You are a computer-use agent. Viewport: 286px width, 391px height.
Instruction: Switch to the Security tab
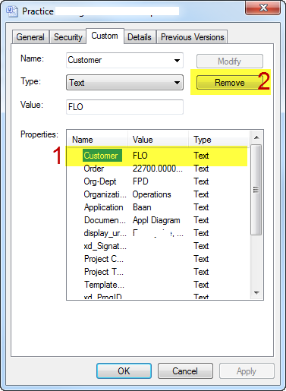pos(68,37)
